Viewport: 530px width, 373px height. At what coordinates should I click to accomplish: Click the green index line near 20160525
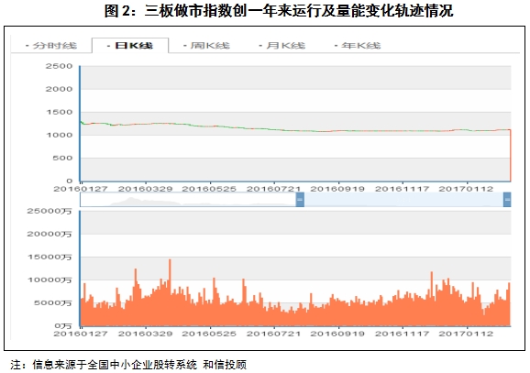210,126
